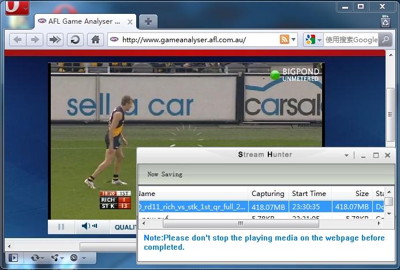Click the Stream Hunter horizontal scroll left arrow
Screen dimensions: 400x270
(x=144, y=224)
